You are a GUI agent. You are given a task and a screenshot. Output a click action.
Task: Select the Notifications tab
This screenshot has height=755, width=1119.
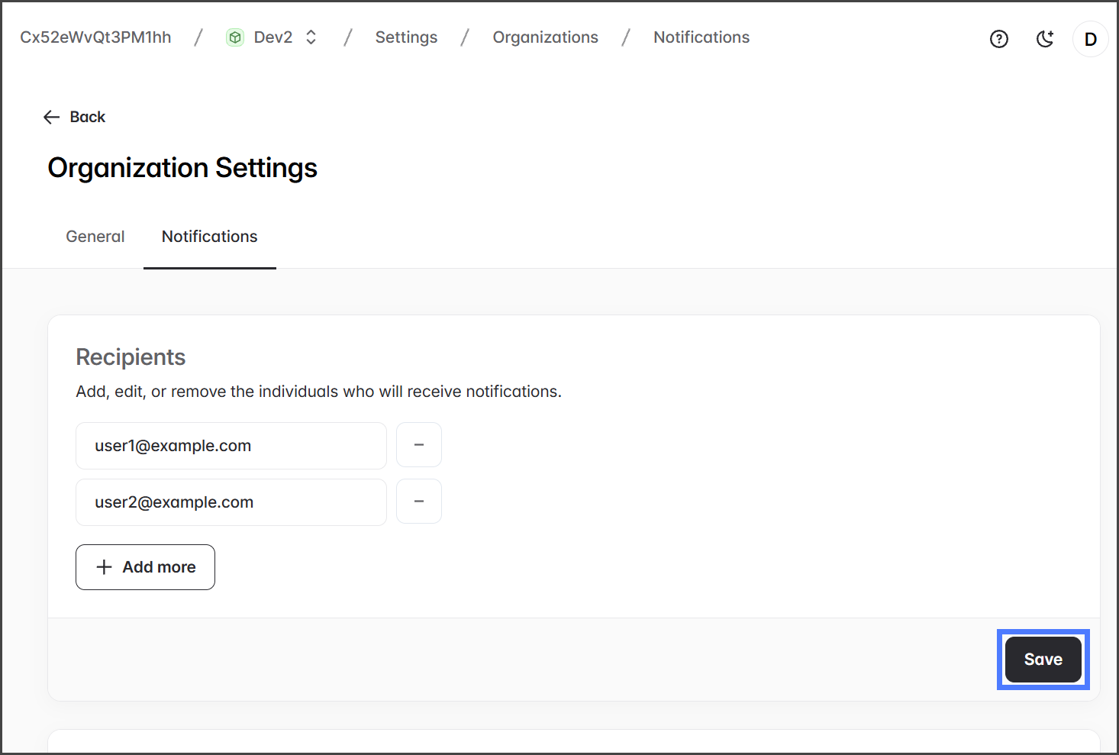(209, 237)
